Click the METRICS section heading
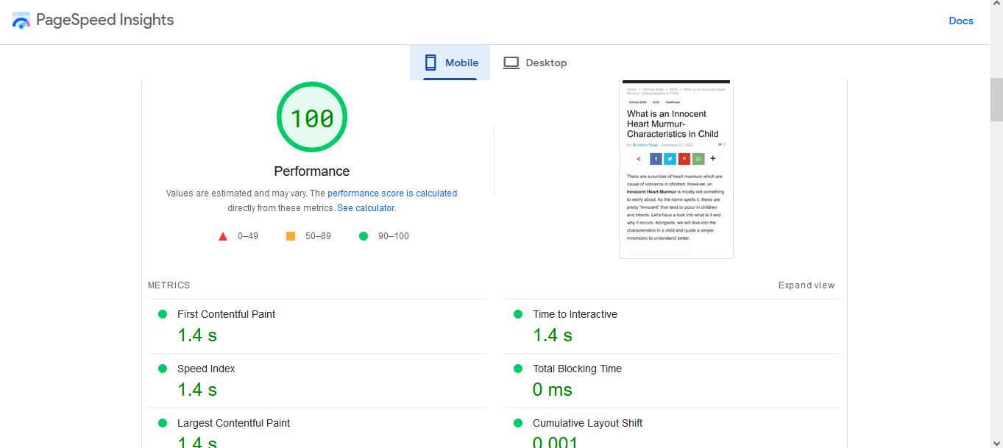 pyautogui.click(x=169, y=285)
